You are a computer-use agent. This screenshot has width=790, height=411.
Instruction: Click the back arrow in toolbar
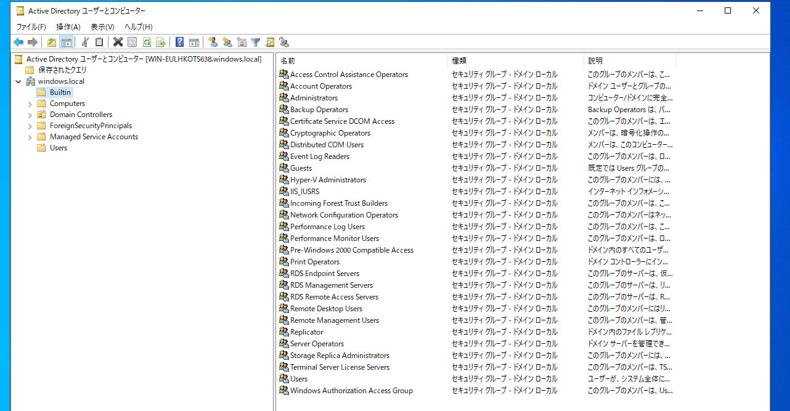point(18,42)
